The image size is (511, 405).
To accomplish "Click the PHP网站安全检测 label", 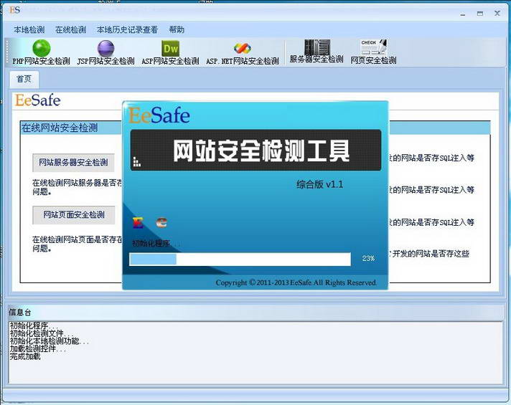I will coord(42,61).
